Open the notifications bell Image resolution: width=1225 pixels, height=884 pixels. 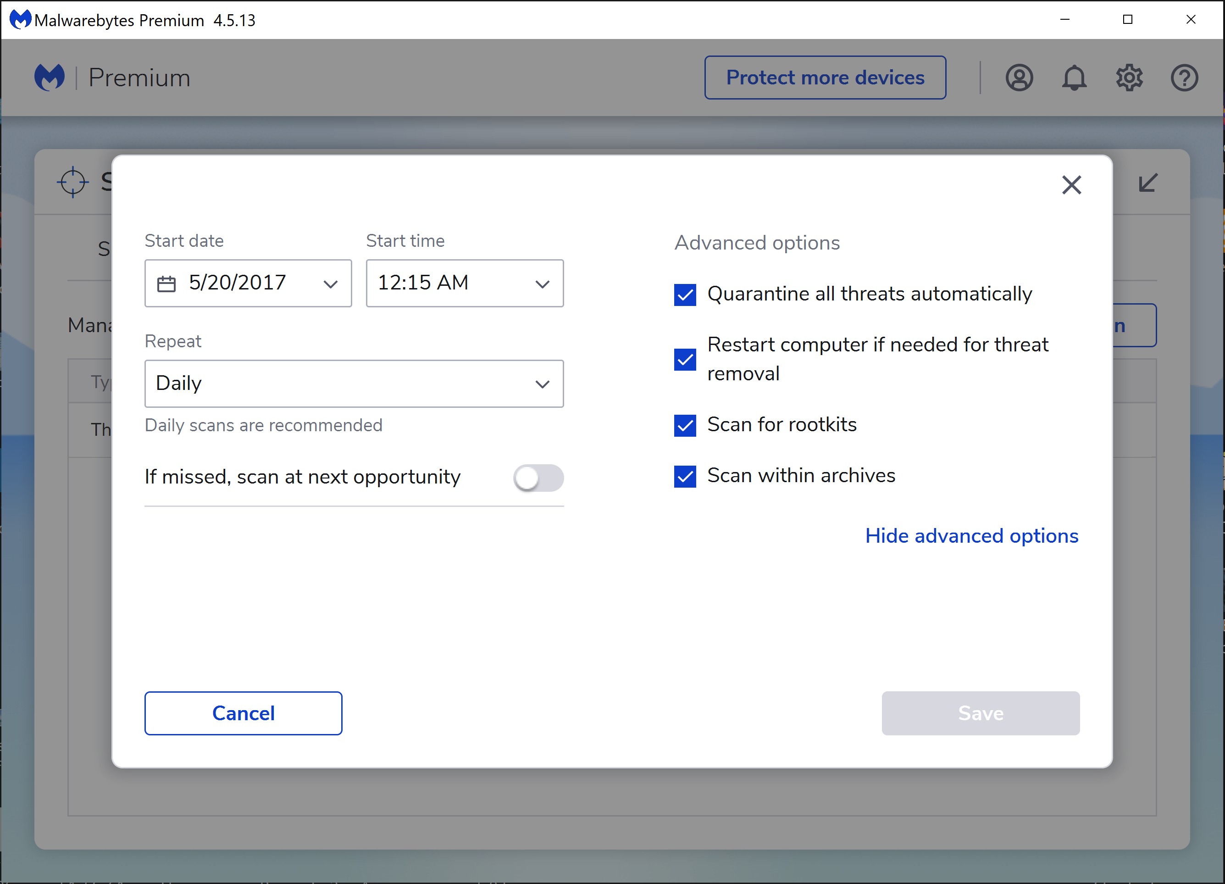(1074, 78)
